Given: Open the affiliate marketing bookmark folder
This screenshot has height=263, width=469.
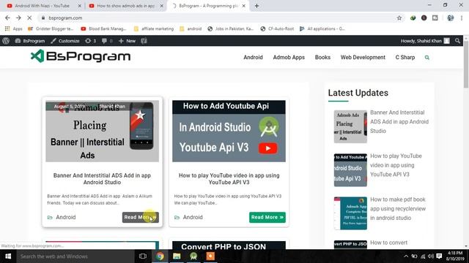Looking at the screenshot, I should (154, 28).
